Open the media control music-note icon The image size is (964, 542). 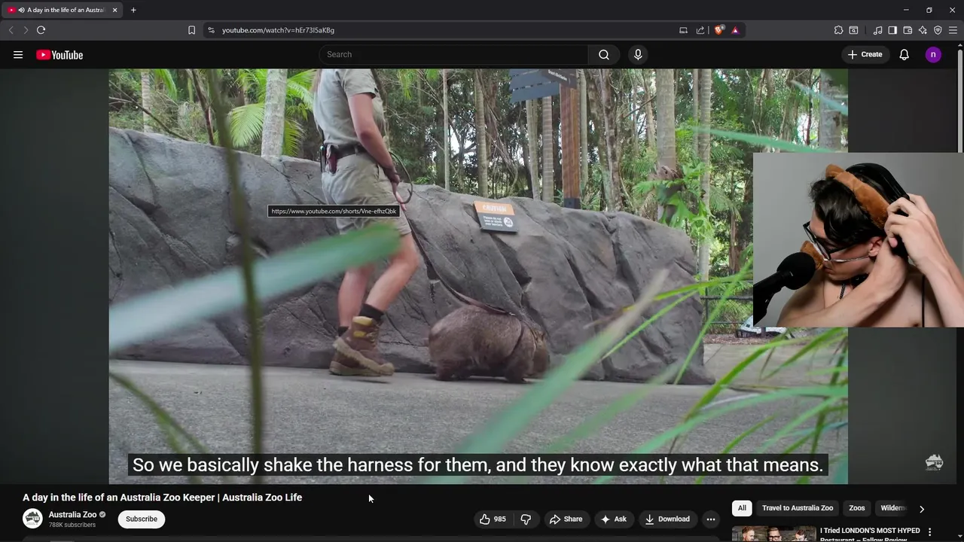point(877,30)
